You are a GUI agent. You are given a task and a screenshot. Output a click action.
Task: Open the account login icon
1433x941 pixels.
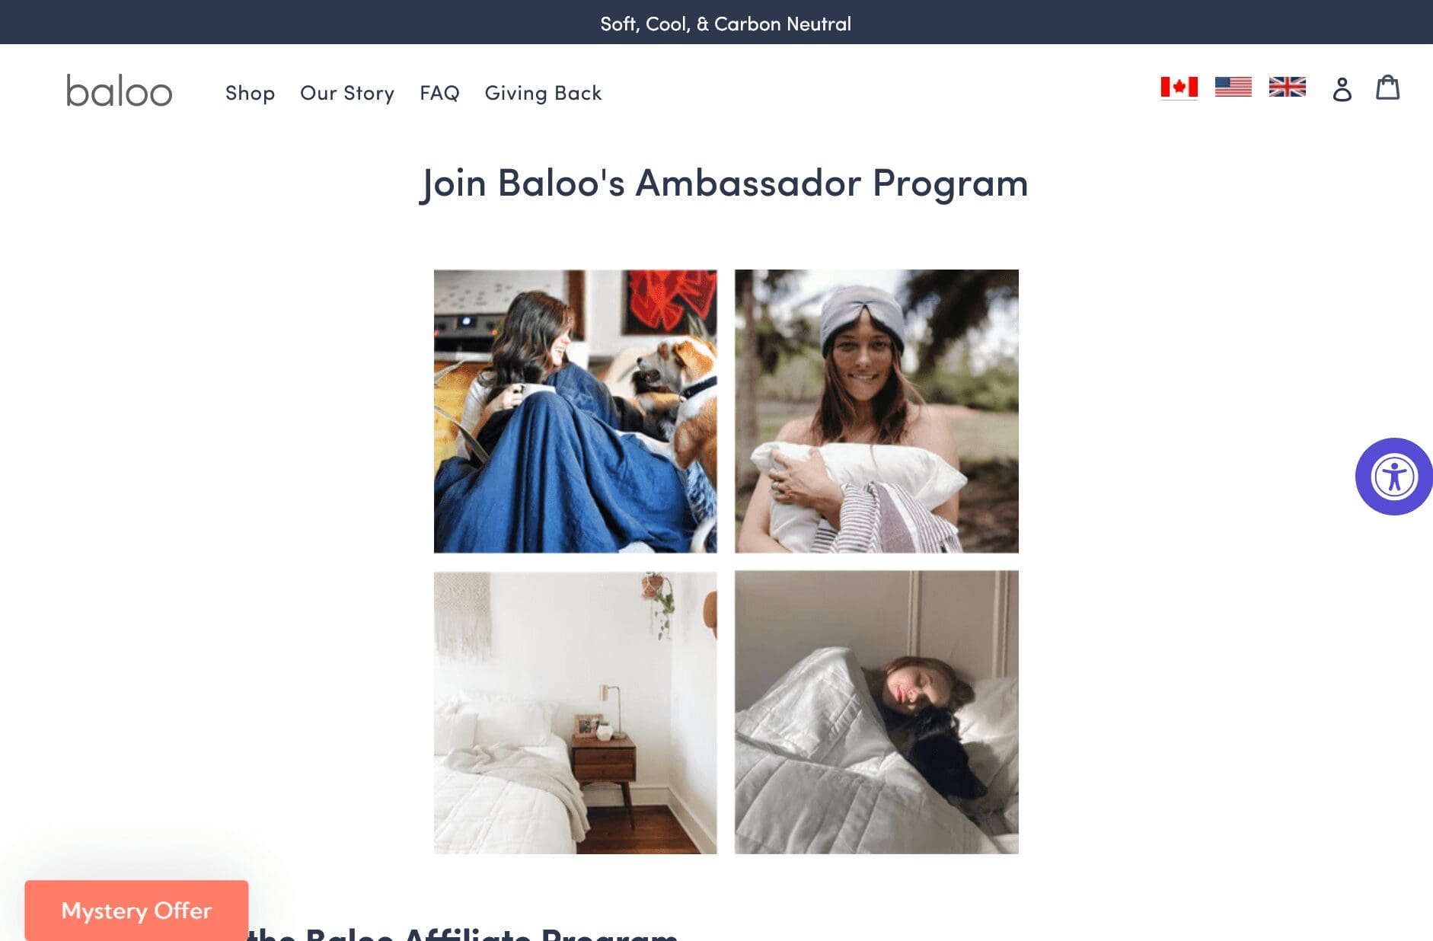pos(1342,89)
